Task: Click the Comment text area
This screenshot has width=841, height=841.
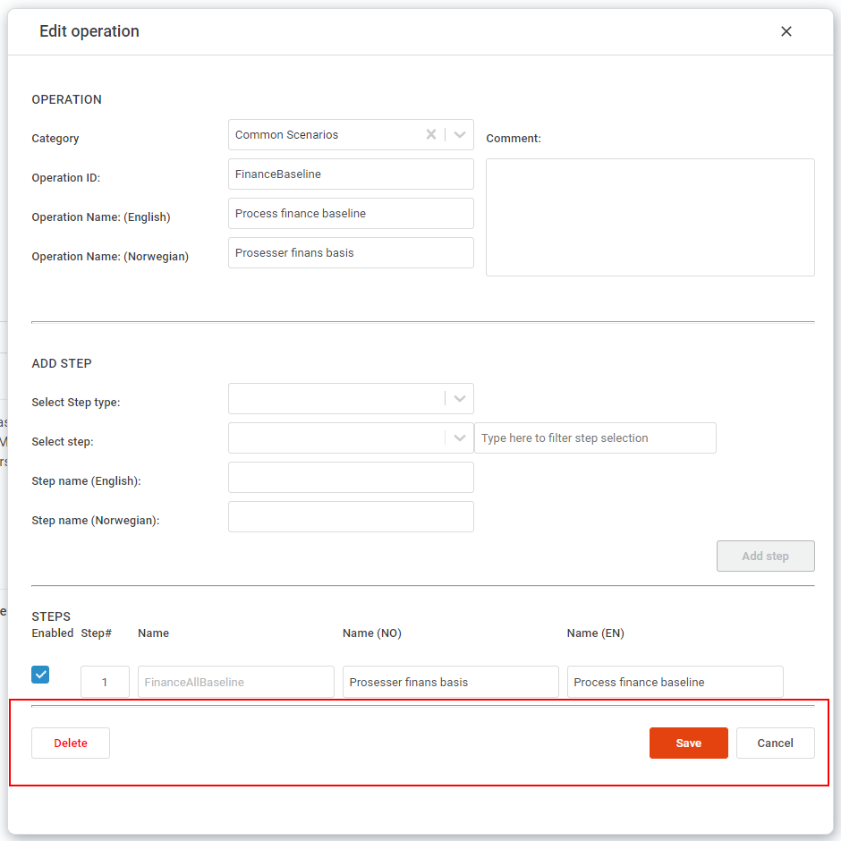Action: tap(650, 217)
